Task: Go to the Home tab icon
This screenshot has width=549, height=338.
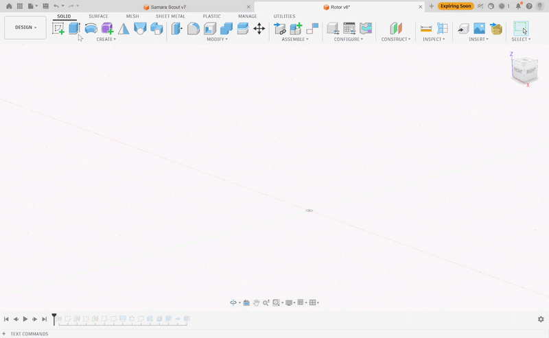Action: [9, 6]
